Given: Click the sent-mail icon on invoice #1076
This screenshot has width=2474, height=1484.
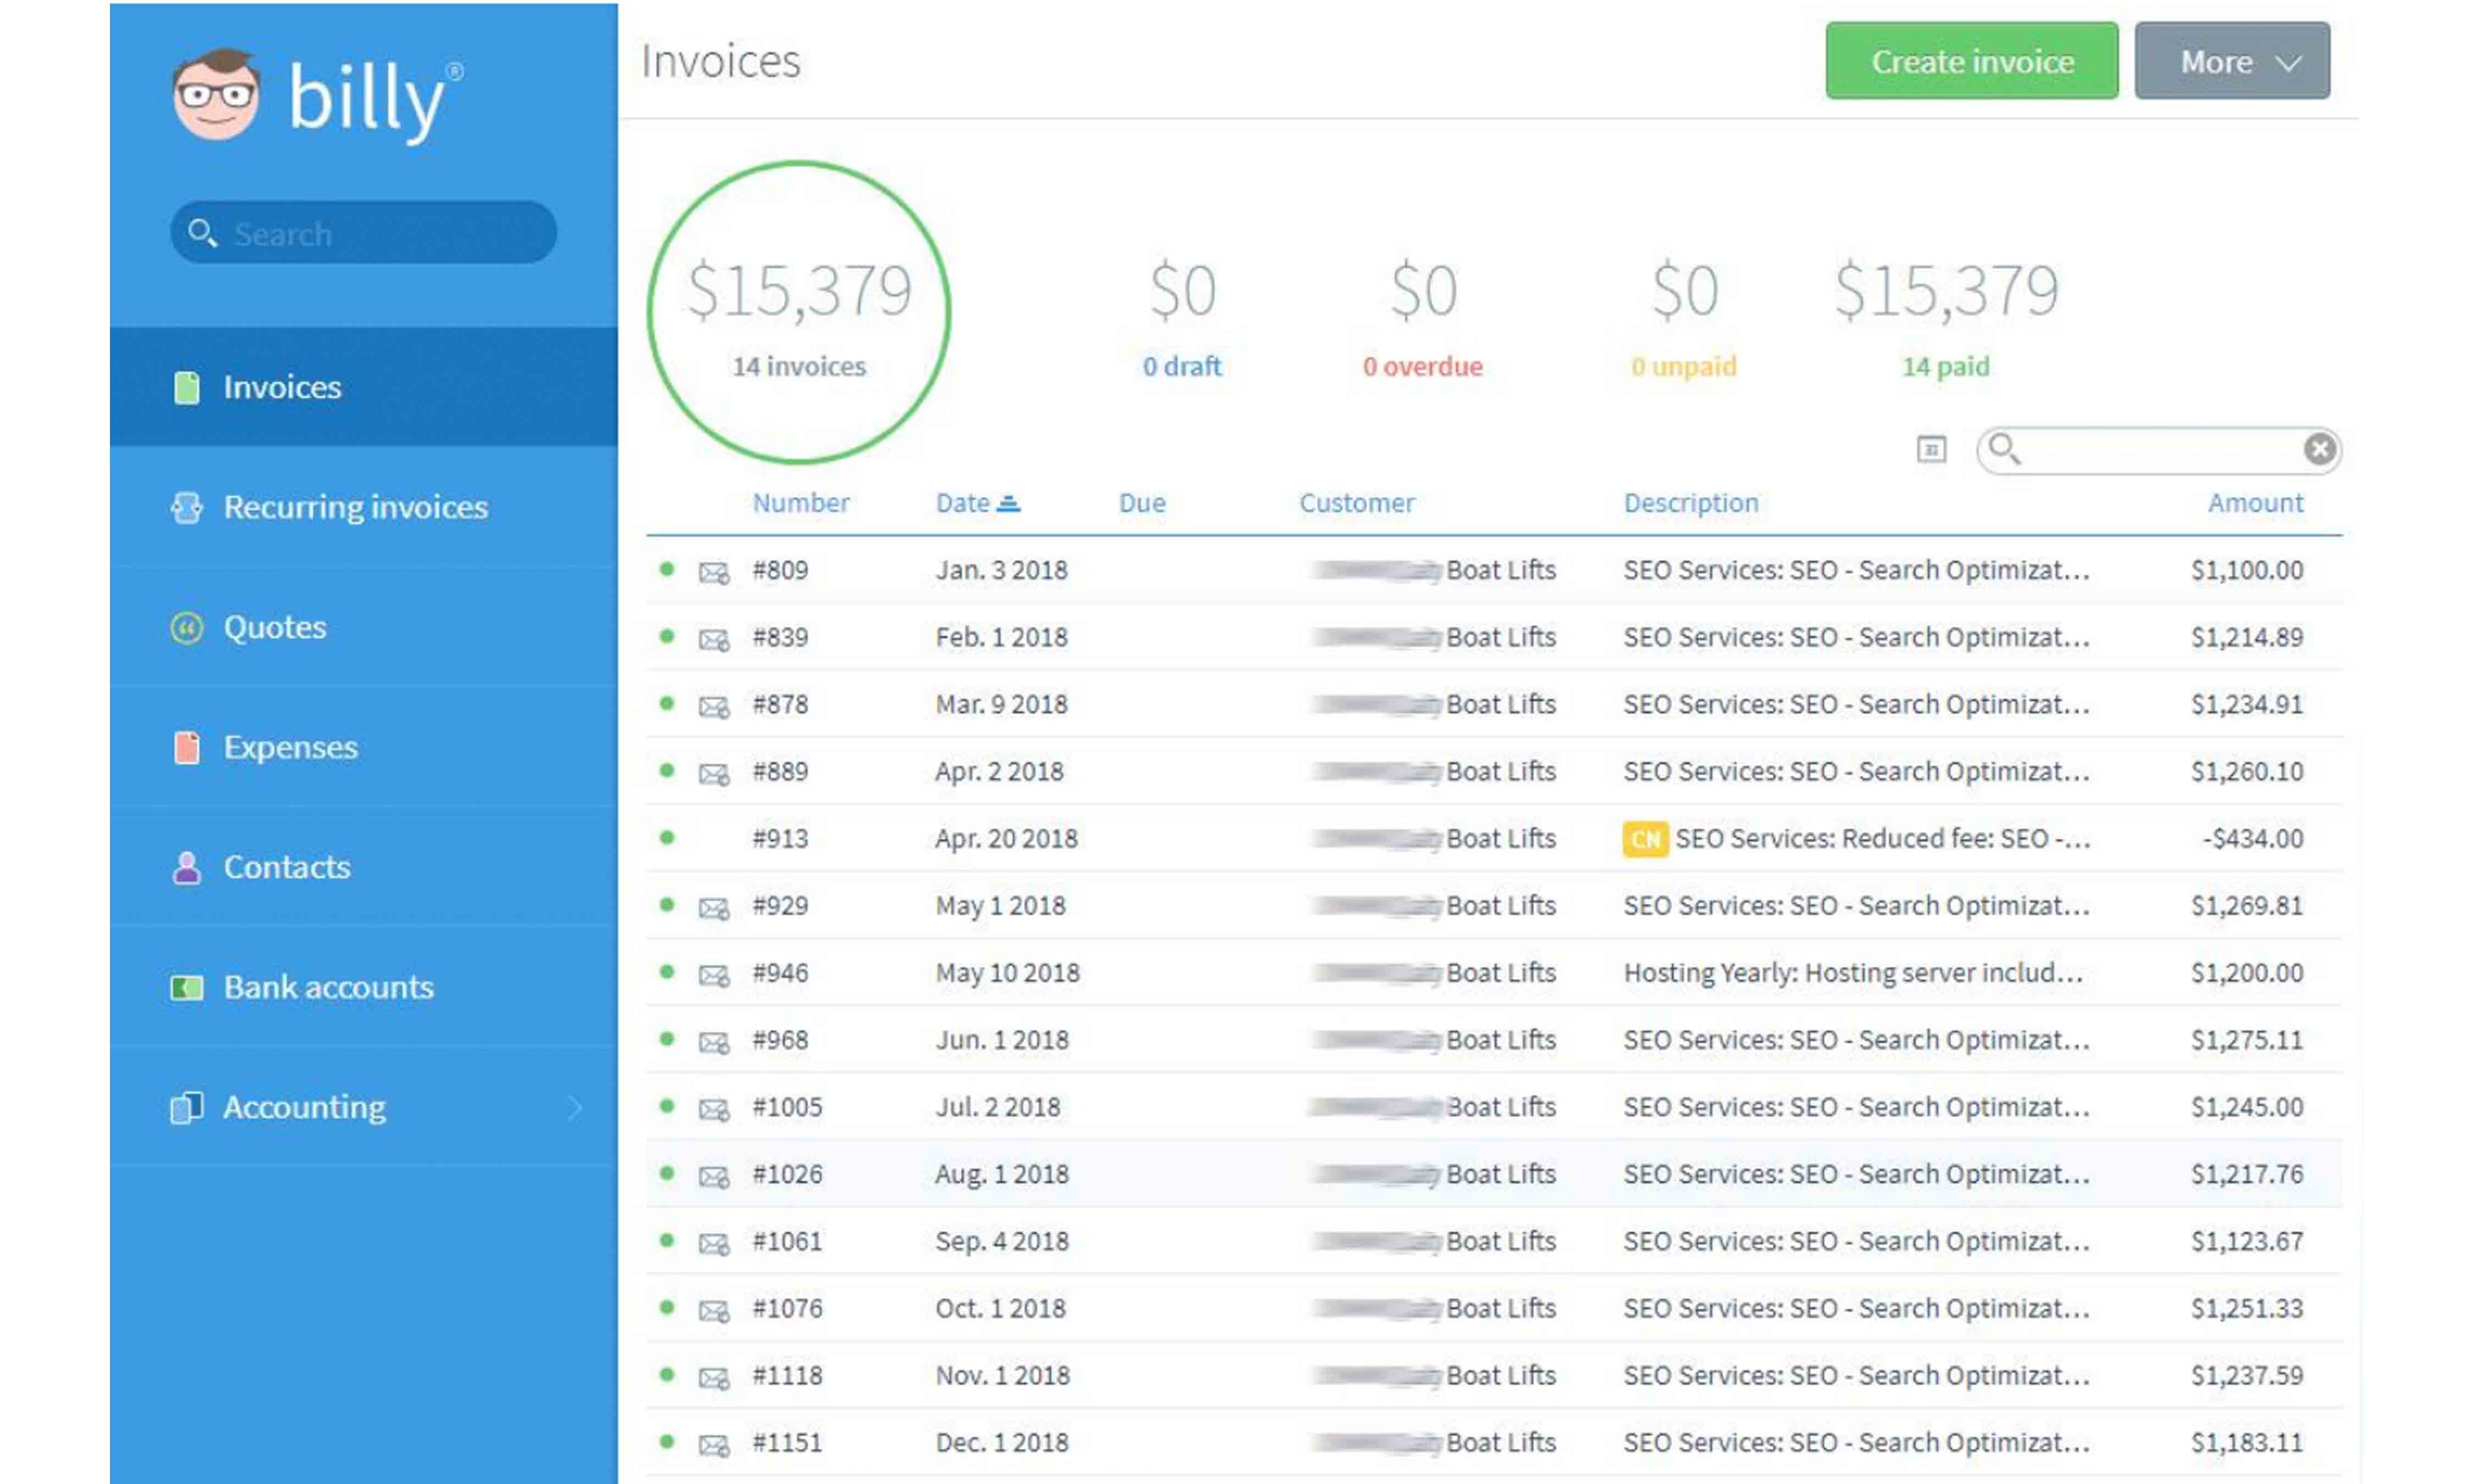Looking at the screenshot, I should coord(713,1310).
